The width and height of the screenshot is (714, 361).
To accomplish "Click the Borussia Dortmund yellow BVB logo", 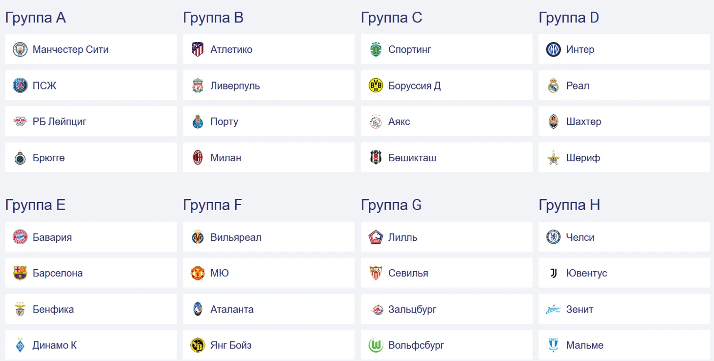I will coord(376,85).
